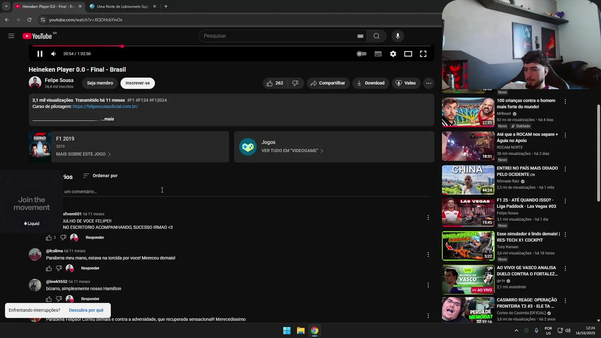Like the video with 262 likes

(x=275, y=83)
